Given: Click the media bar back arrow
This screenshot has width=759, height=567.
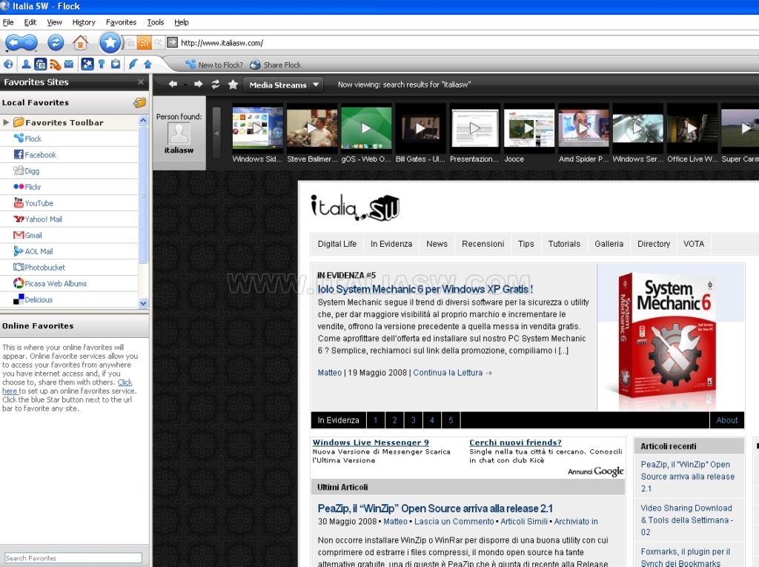Looking at the screenshot, I should click(173, 84).
